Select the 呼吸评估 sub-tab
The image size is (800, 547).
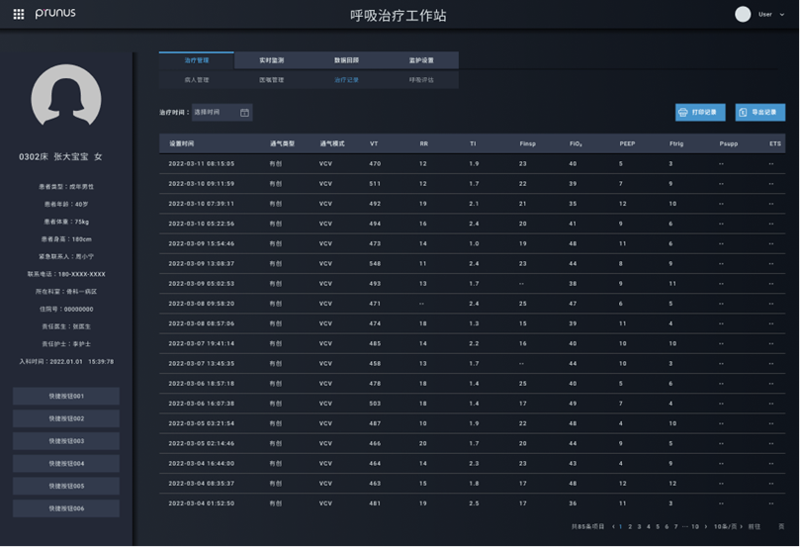(x=421, y=80)
